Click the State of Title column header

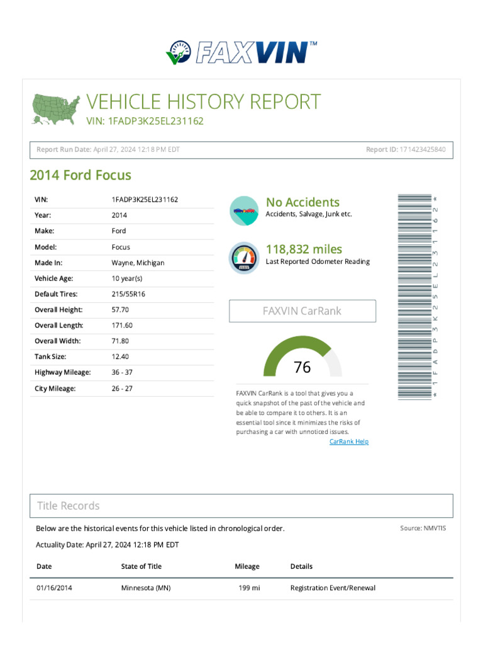click(142, 566)
